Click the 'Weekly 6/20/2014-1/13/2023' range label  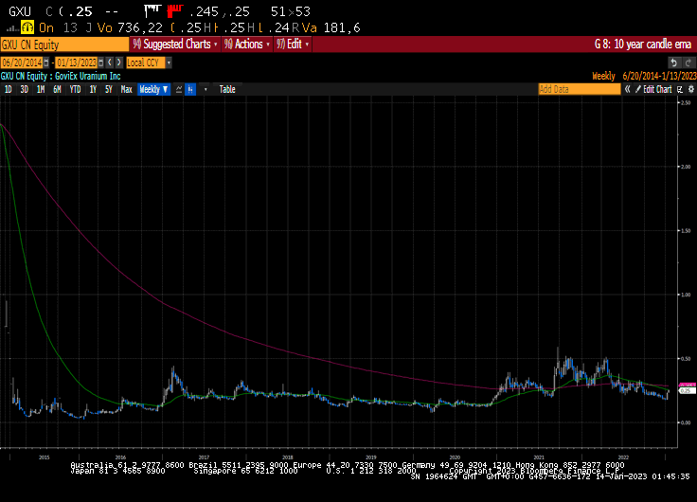[644, 76]
